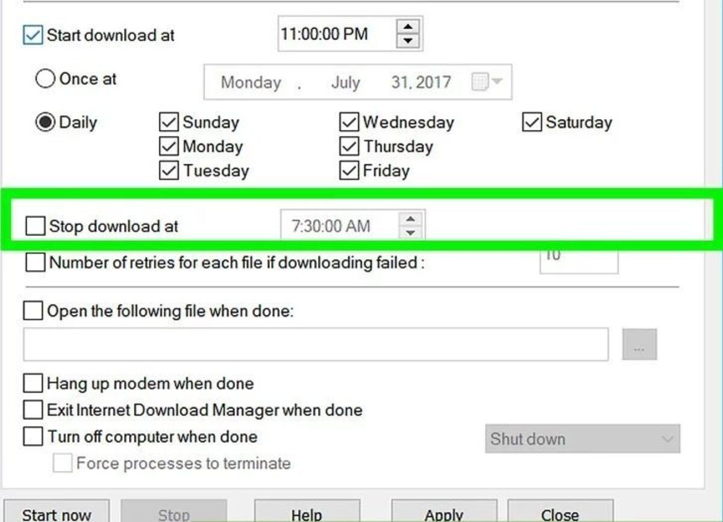Open calendar icon in the date field

[486, 82]
